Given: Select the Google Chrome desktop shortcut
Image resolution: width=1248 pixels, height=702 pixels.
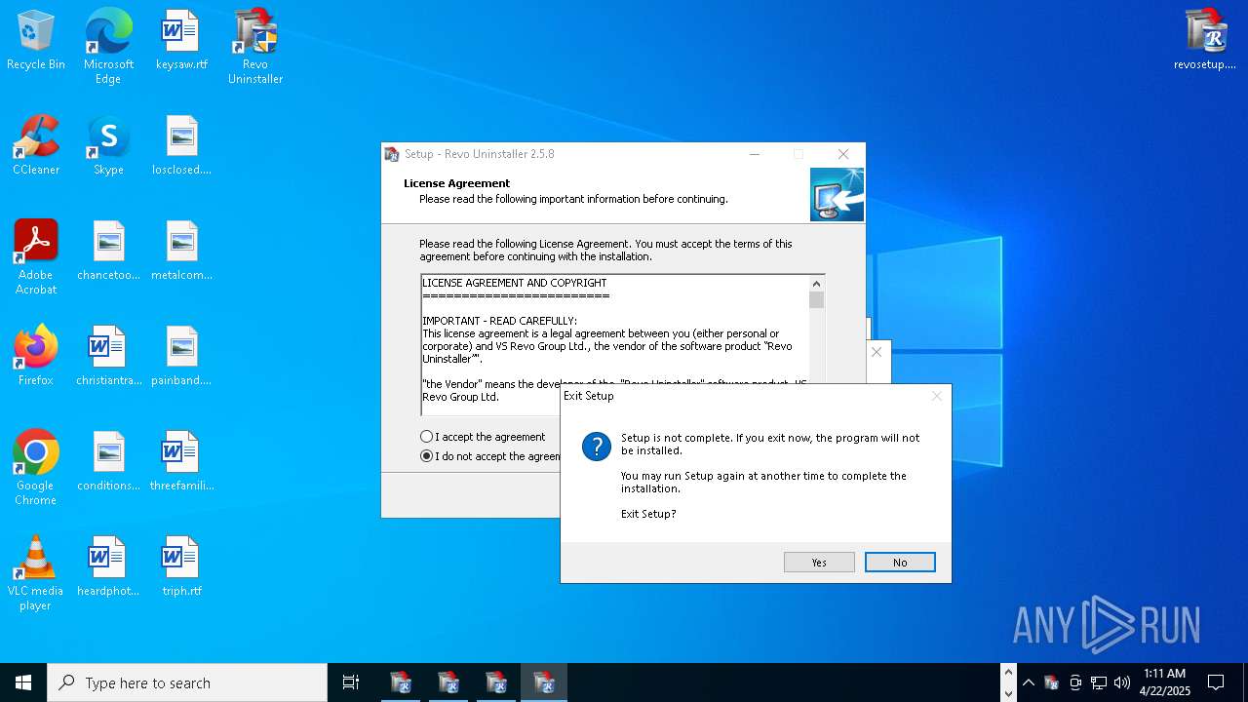Looking at the screenshot, I should (x=36, y=468).
